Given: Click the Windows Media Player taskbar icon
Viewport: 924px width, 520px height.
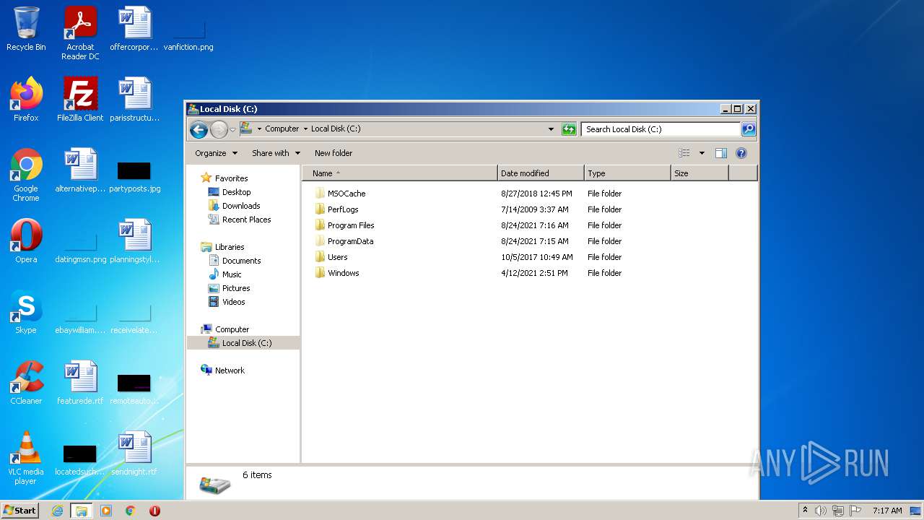Looking at the screenshot, I should coord(106,511).
